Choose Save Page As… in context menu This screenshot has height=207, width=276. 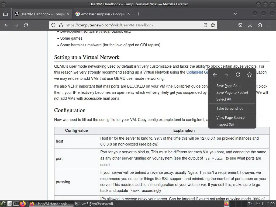pos(229,86)
